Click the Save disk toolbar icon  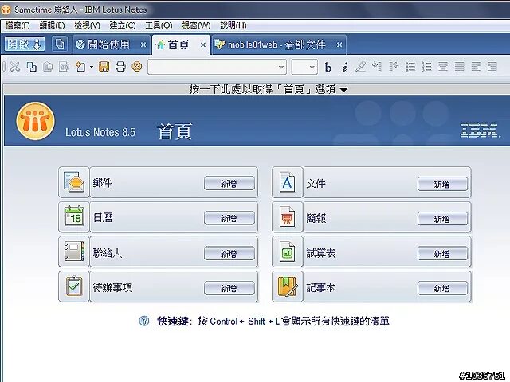click(104, 67)
